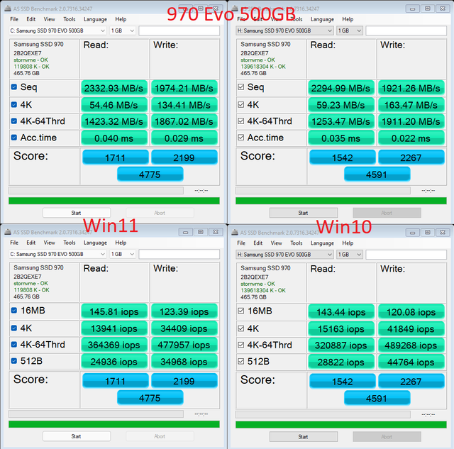Maximize the C: drive 16MB window
The image size is (454, 449).
coord(200,232)
